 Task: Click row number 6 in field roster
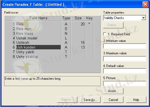coord(14,47)
